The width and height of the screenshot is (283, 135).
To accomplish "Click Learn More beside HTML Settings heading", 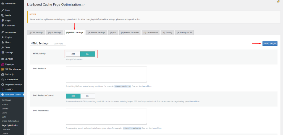I will [58, 44].
